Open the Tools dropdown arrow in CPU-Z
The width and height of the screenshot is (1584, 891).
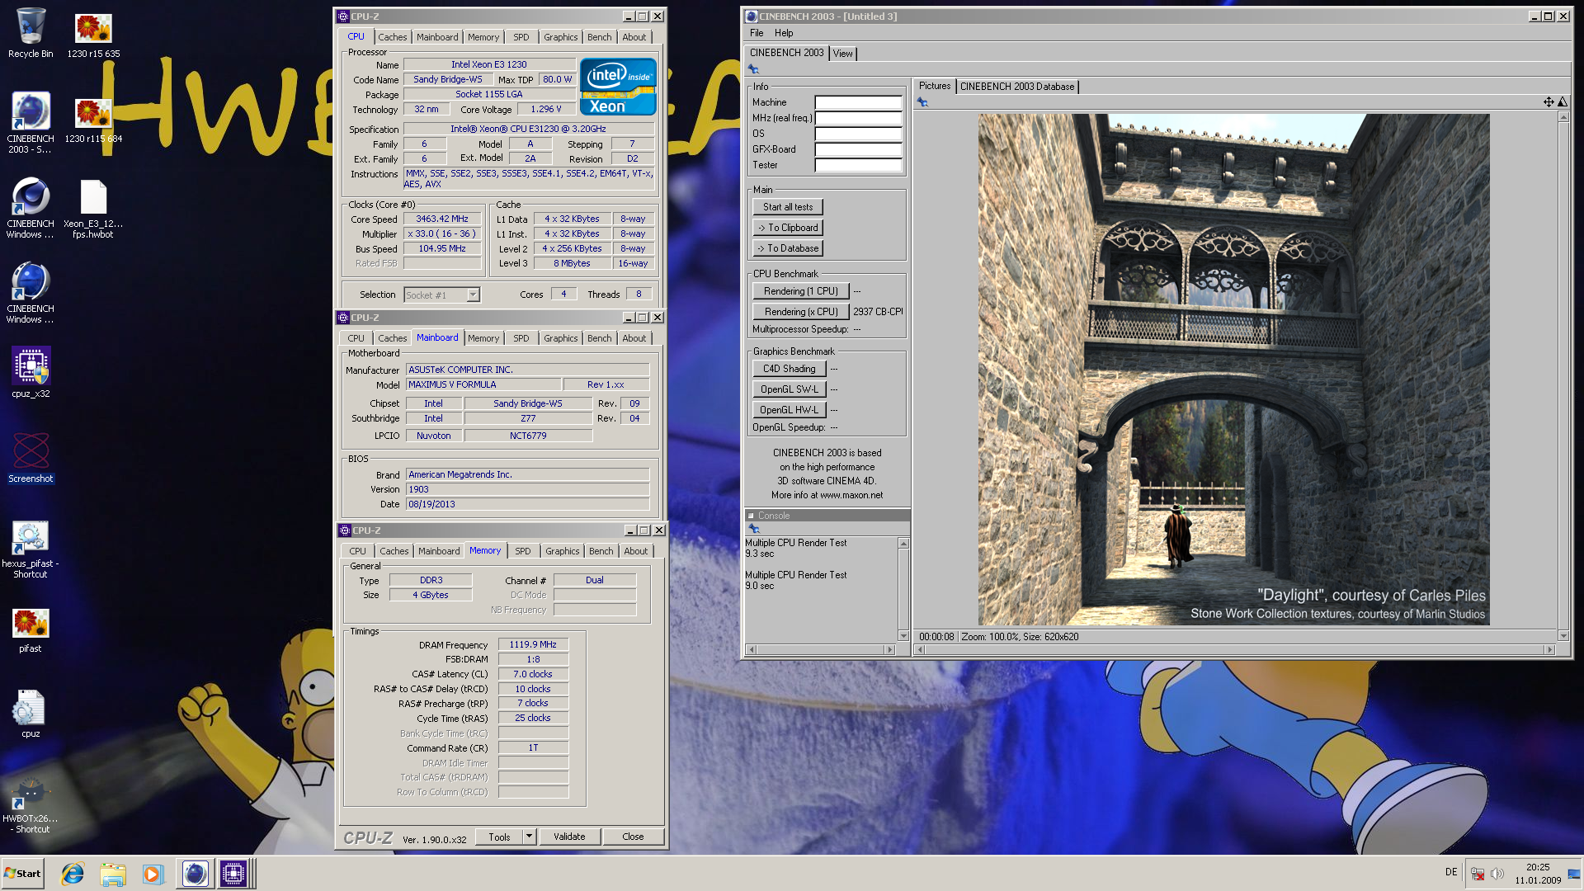(x=530, y=837)
